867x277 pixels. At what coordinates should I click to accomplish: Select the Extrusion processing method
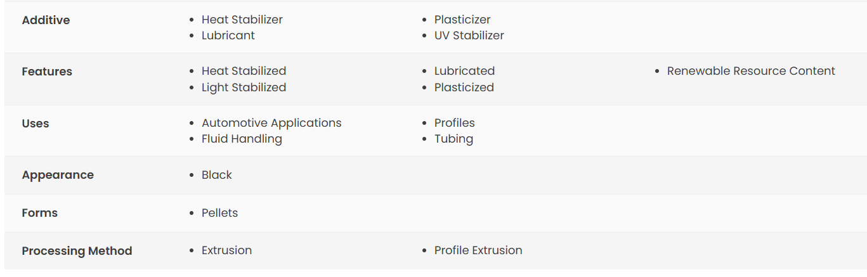(x=227, y=250)
